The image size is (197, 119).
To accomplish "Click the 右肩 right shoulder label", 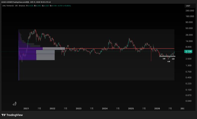I will point(173,59).
